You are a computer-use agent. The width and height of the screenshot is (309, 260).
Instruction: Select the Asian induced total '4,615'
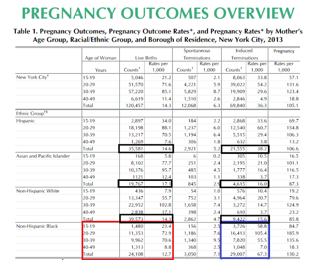(x=239, y=184)
